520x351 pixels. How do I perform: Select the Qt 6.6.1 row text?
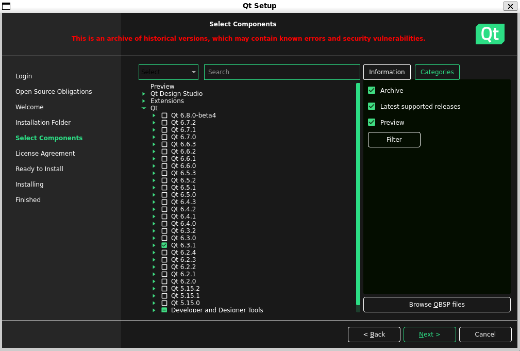[x=183, y=159]
